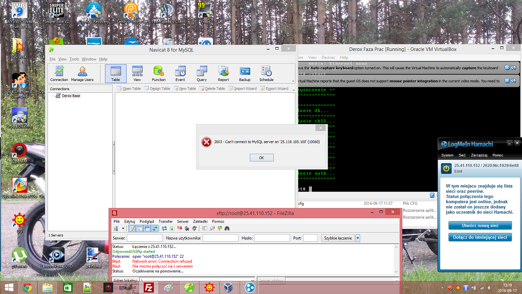Select Derox Base connection in tree
The image size is (522, 294).
click(67, 96)
